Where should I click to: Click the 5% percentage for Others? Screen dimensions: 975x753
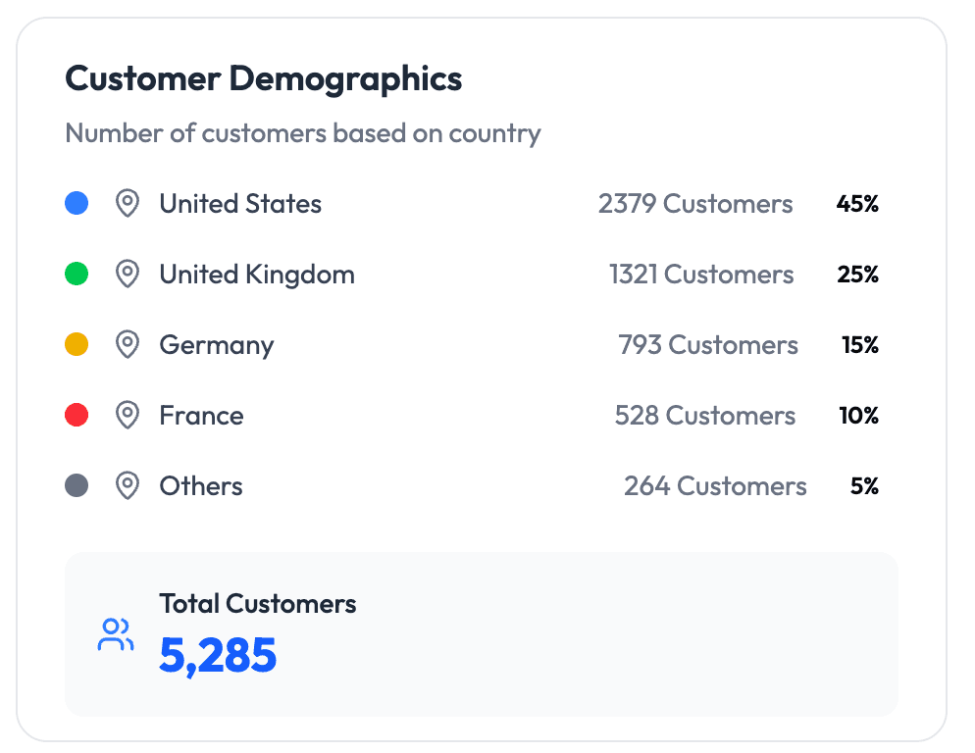pos(864,486)
